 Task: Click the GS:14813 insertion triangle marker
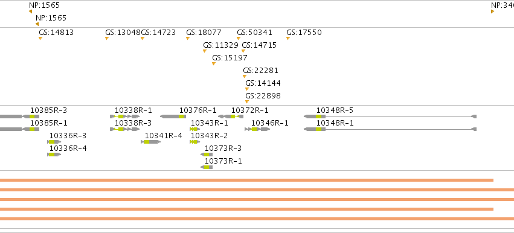pyautogui.click(x=40, y=39)
